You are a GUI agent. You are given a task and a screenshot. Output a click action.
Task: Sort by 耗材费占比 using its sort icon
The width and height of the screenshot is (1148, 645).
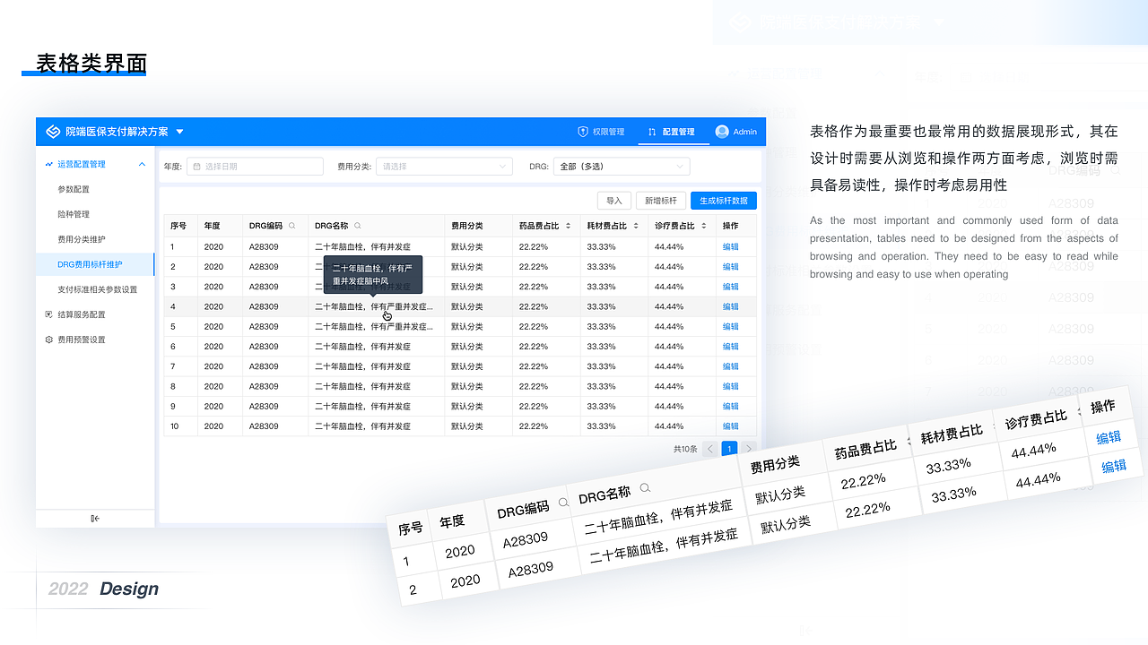coord(636,226)
